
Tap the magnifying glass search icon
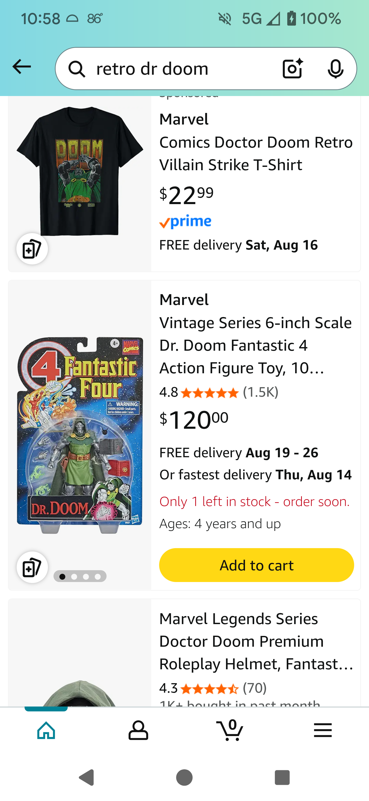[x=77, y=69]
